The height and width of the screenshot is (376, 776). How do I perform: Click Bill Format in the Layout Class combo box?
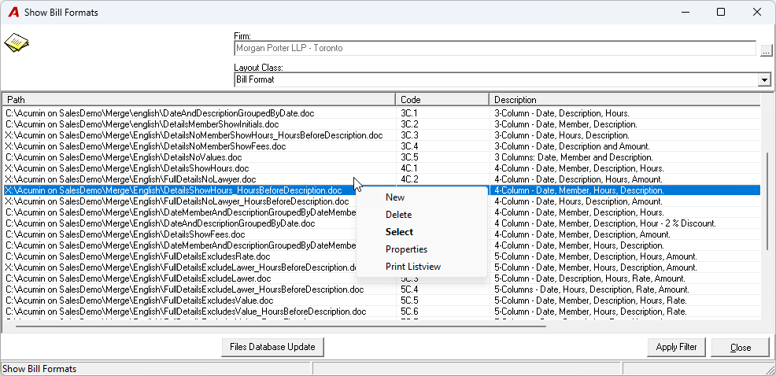(497, 79)
